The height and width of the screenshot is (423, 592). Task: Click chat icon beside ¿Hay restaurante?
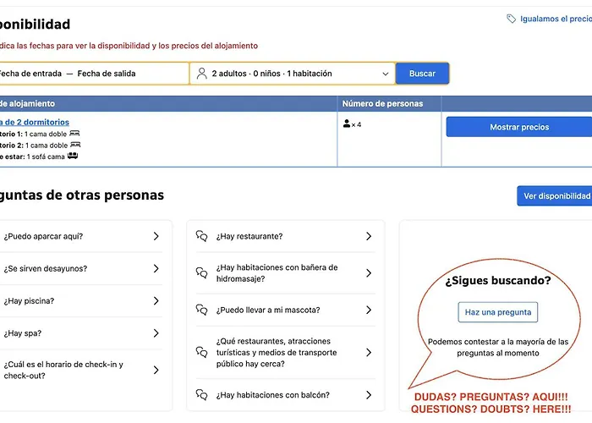[201, 237]
